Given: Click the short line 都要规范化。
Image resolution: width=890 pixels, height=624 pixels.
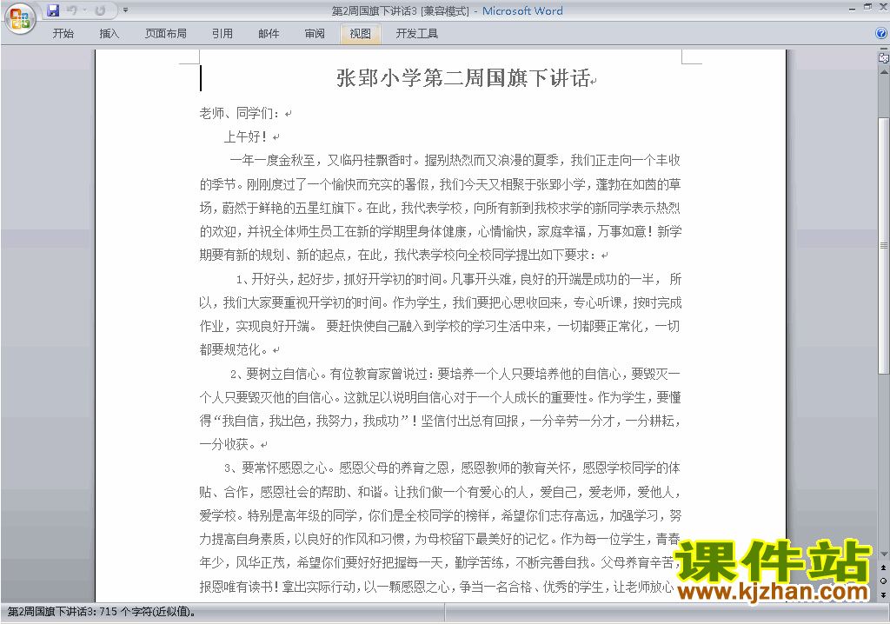Looking at the screenshot, I should click(233, 349).
